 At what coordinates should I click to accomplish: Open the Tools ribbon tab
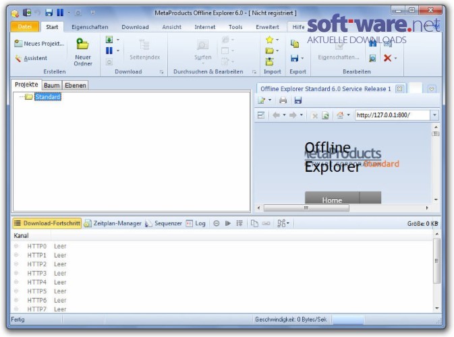pos(235,27)
